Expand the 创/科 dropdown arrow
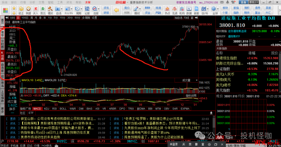Screen dimensions: 281x147 click(208, 9)
